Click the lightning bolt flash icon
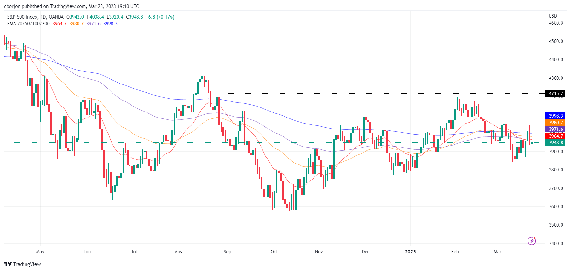Image resolution: width=571 pixels, height=271 pixels. [x=532, y=241]
